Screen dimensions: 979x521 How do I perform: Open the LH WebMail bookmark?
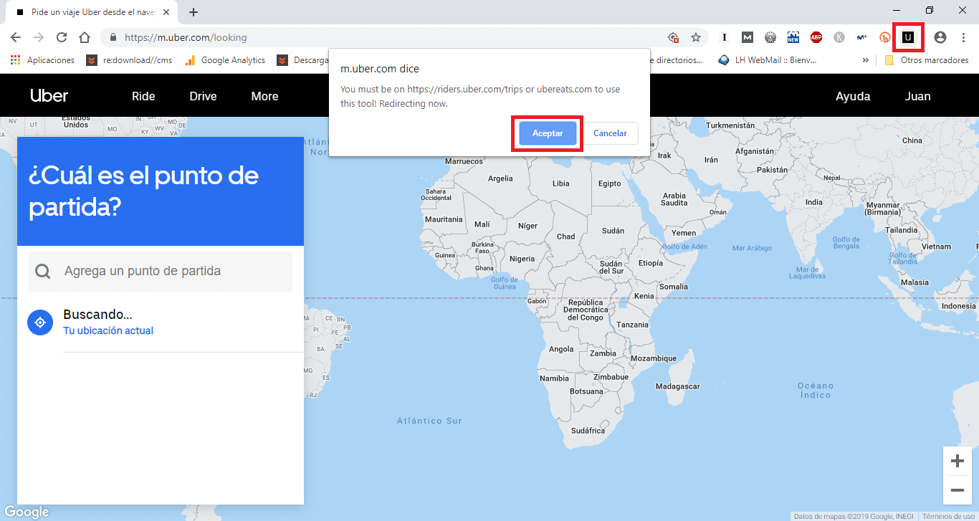767,60
